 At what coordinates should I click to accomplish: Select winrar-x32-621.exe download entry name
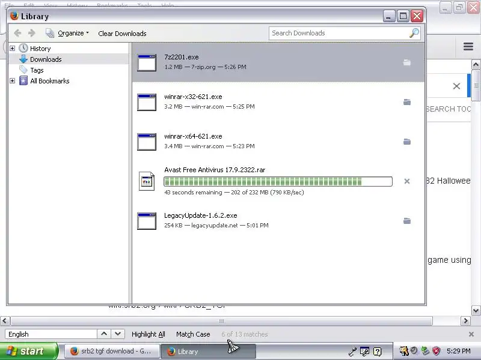click(x=193, y=97)
